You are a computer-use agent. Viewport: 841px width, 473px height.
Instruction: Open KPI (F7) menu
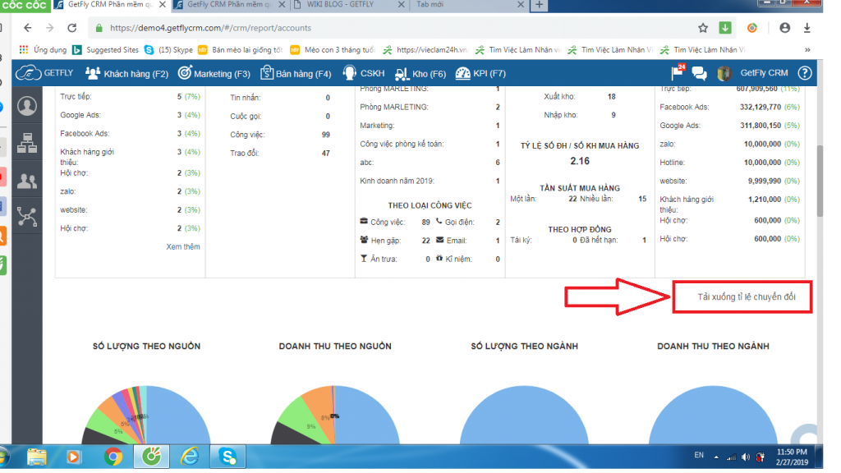[x=480, y=73]
